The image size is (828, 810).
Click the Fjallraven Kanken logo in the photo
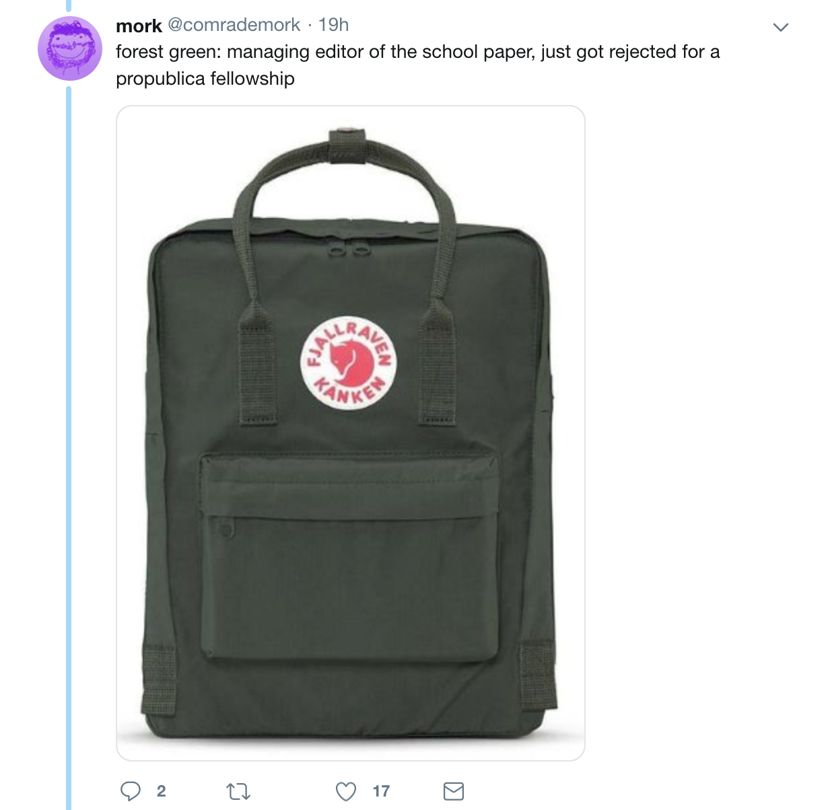pyautogui.click(x=347, y=362)
